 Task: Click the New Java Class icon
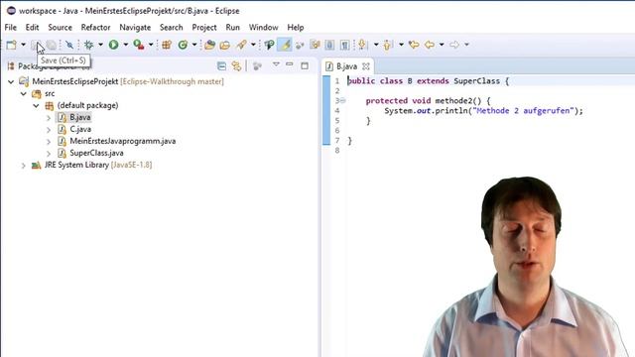(183, 45)
